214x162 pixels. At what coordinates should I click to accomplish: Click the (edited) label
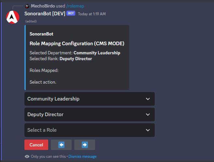31,21
